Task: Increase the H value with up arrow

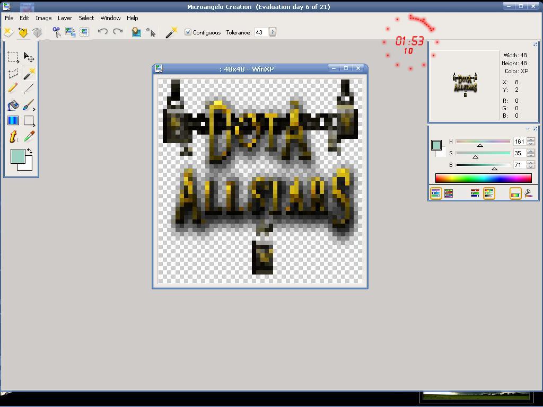Action: (x=530, y=139)
